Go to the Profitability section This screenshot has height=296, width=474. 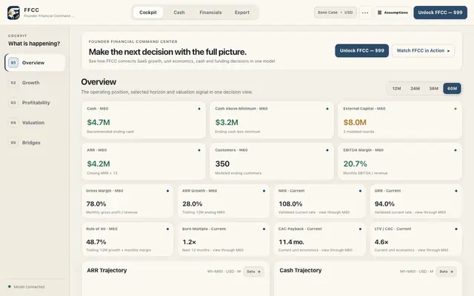[36, 103]
